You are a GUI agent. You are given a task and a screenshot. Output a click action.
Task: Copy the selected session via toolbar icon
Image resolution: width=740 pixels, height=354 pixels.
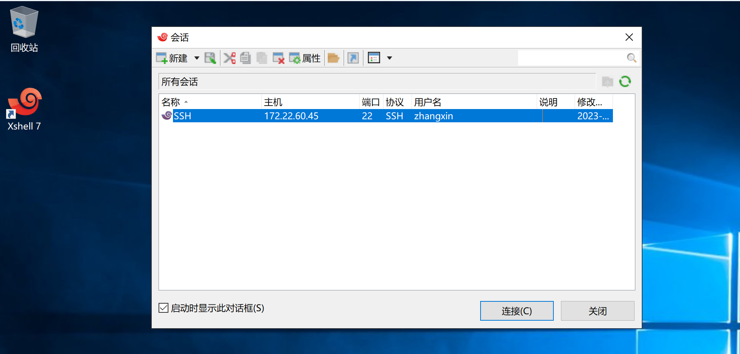tap(245, 58)
